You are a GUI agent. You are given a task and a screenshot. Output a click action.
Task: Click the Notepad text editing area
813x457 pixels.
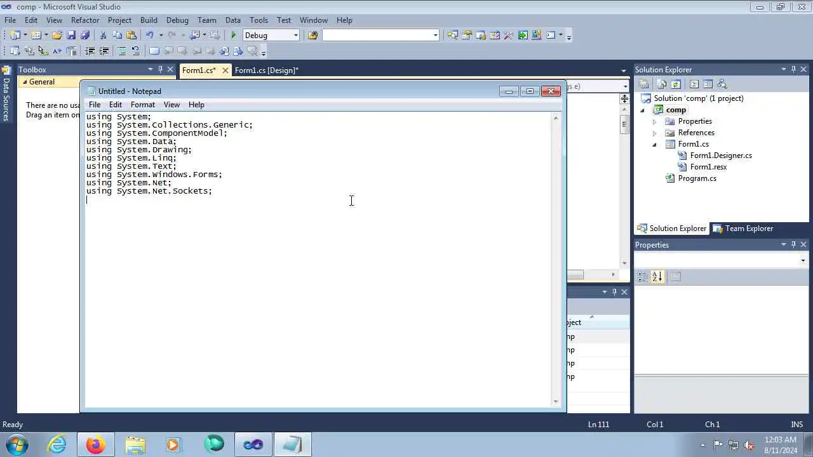[x=318, y=259]
